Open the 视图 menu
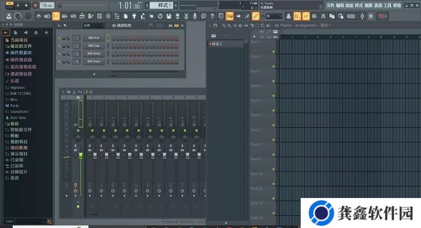This screenshot has height=228, width=421. pyautogui.click(x=368, y=5)
